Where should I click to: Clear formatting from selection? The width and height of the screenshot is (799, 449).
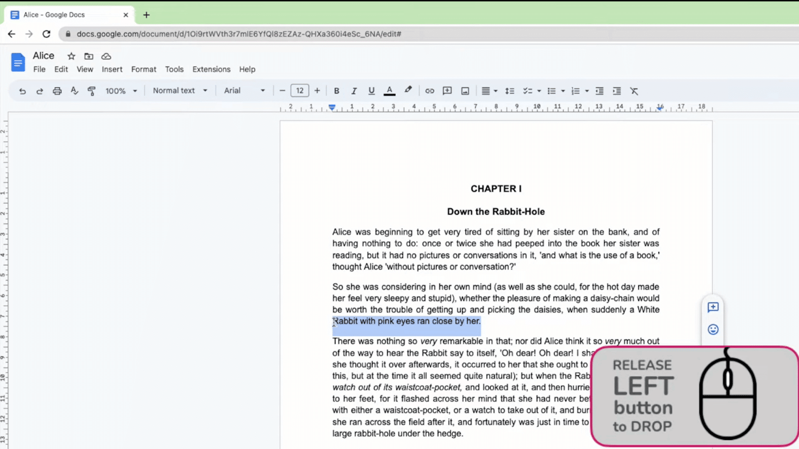pos(634,91)
